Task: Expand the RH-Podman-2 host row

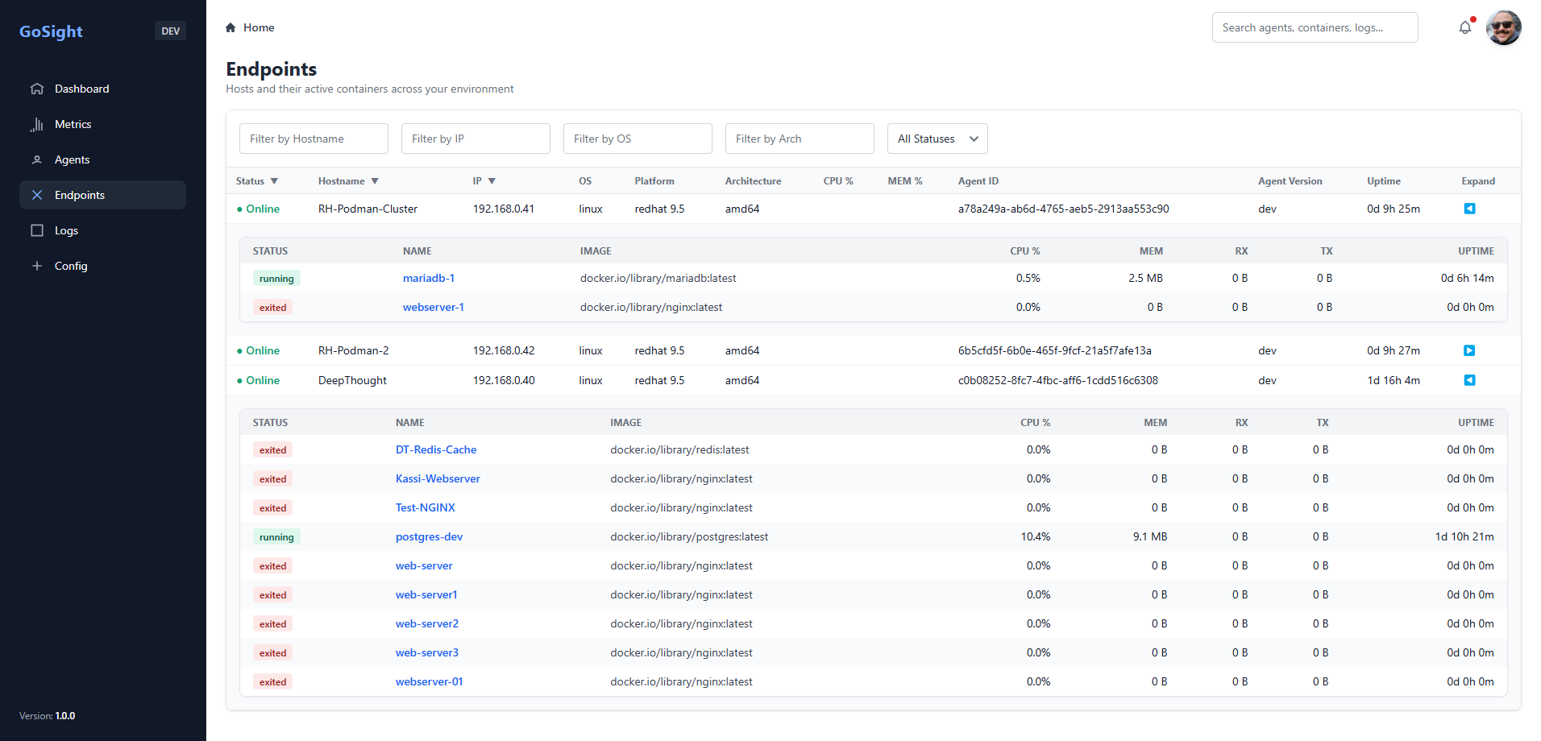Action: tap(1469, 350)
